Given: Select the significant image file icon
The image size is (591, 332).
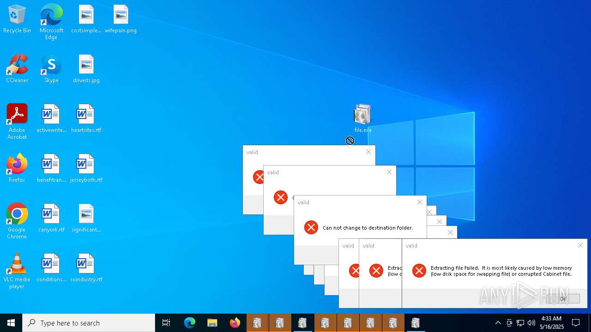Looking at the screenshot, I should (86, 219).
